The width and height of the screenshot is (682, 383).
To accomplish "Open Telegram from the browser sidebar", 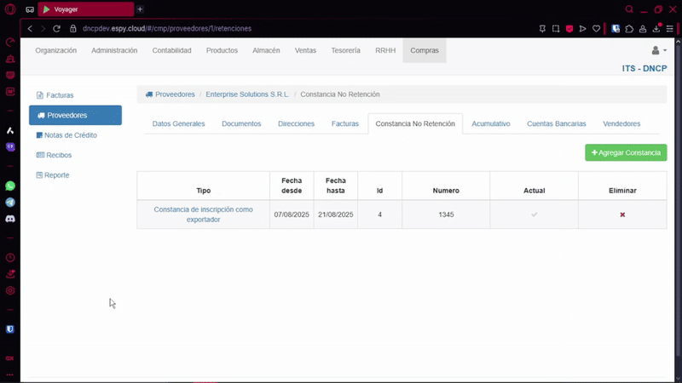I will pos(10,203).
